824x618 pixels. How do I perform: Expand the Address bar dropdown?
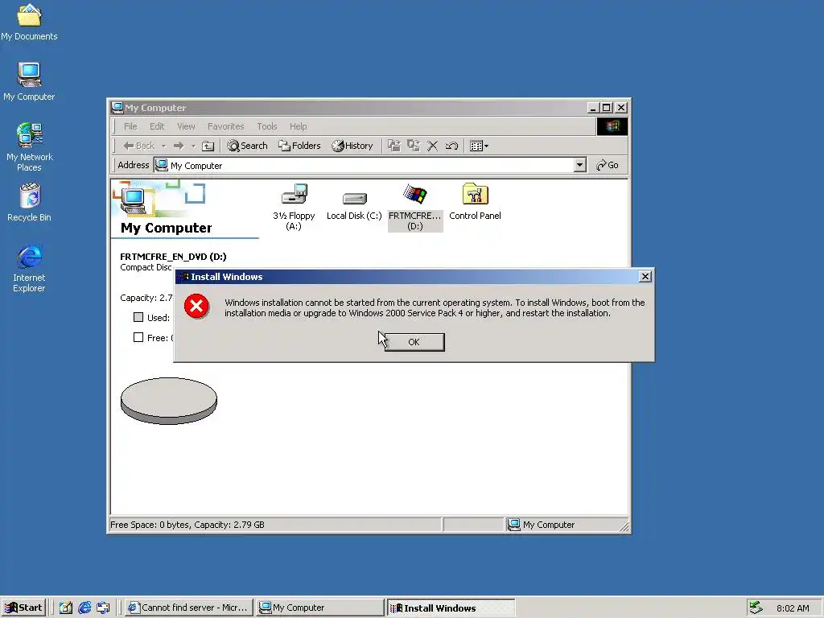tap(579, 165)
